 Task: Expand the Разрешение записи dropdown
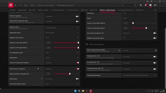coord(62,33)
